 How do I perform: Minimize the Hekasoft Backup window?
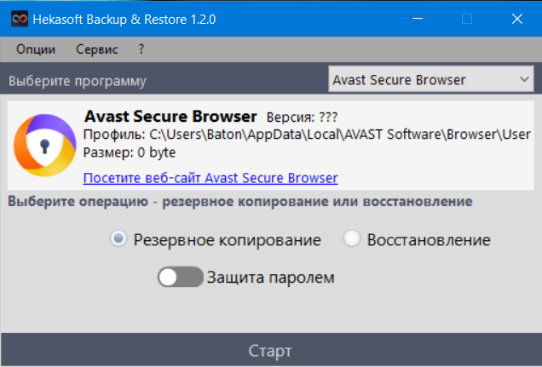(x=418, y=19)
